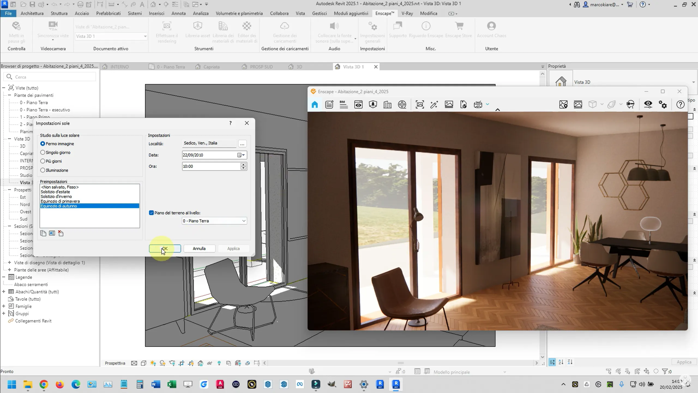Open Enscape visual settings eye icon
698x393 pixels.
point(648,105)
